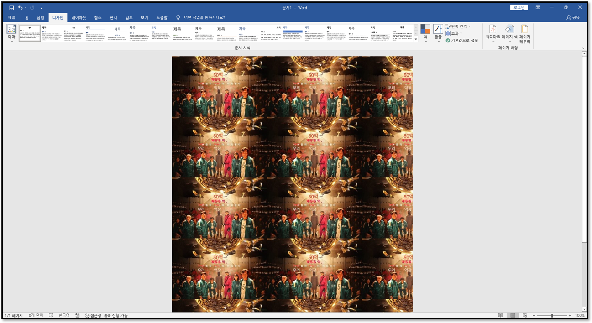This screenshot has height=323, width=592.
Task: Open 접근성: 계속 진행 가능 accessibility checker
Action: coord(106,316)
